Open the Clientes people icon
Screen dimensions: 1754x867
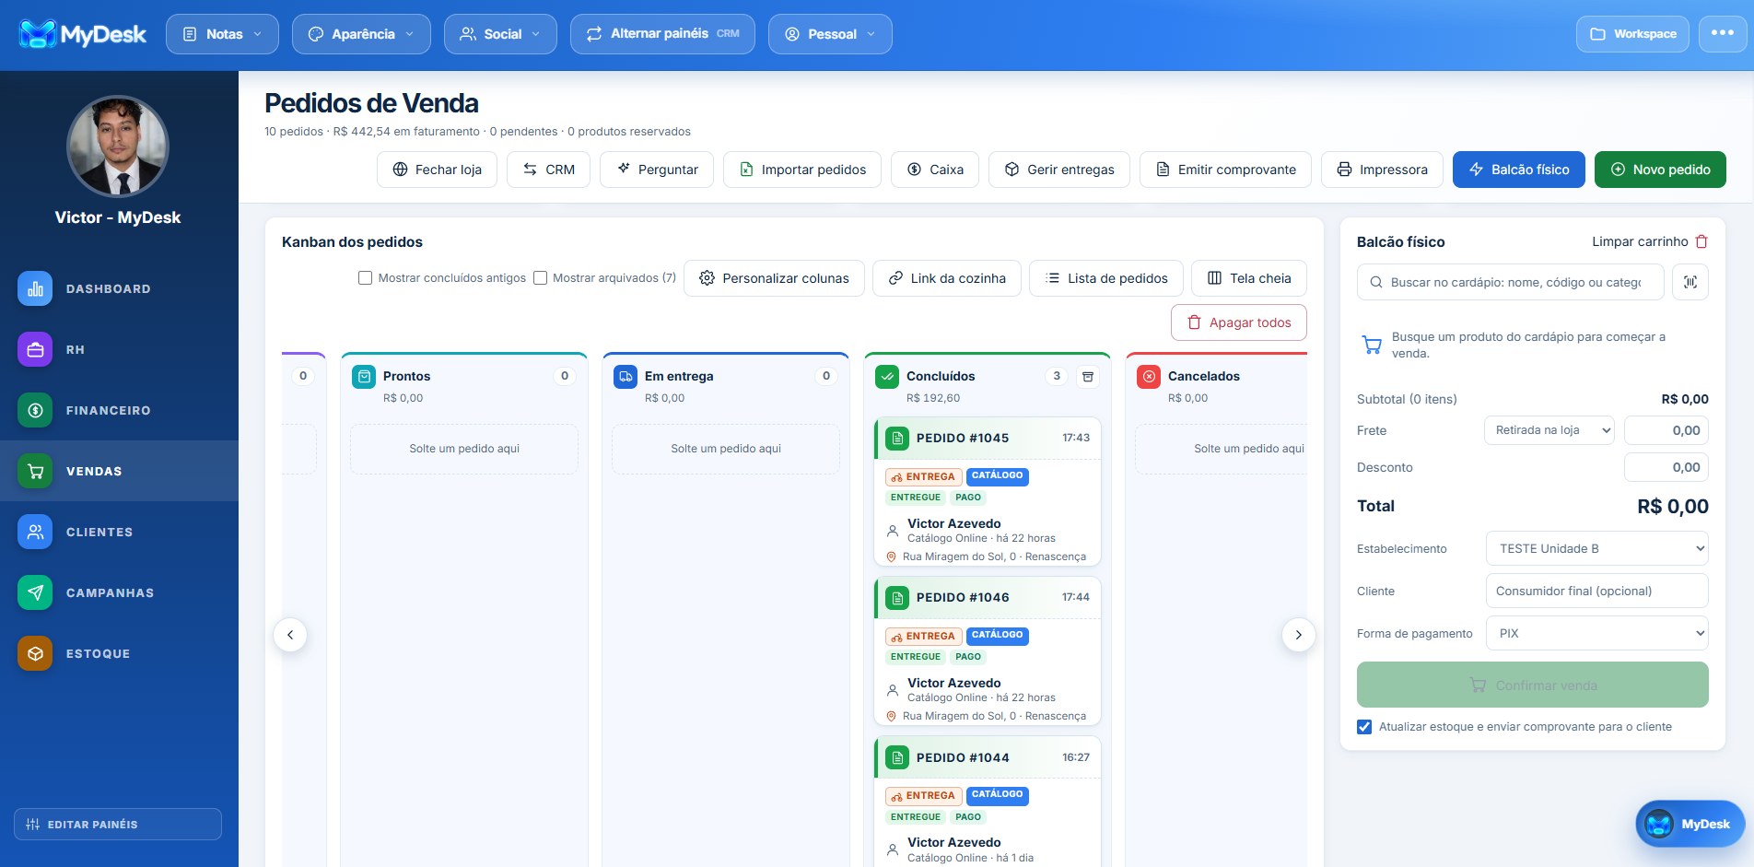point(35,532)
